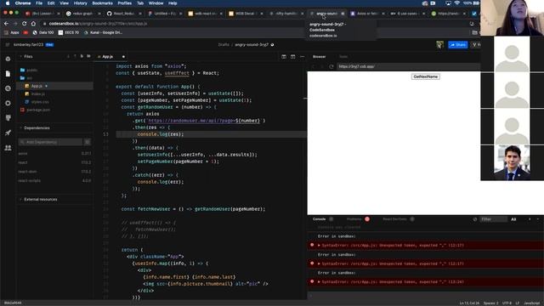Click the dependency list icon beside search

click(x=88, y=142)
